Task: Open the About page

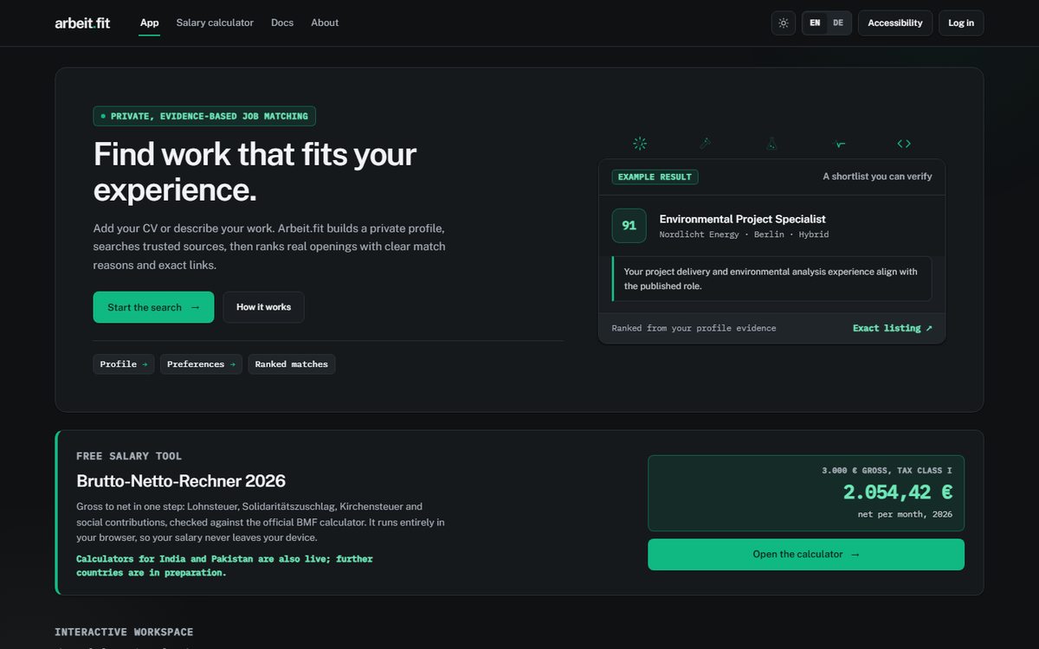Action: [325, 22]
